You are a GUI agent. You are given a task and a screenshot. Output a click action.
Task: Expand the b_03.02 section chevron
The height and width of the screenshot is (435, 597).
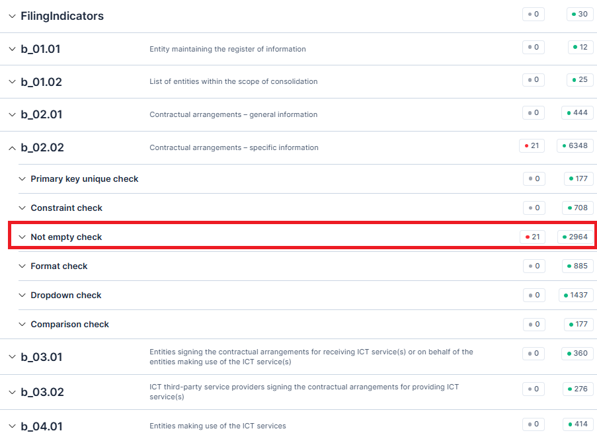[11, 392]
